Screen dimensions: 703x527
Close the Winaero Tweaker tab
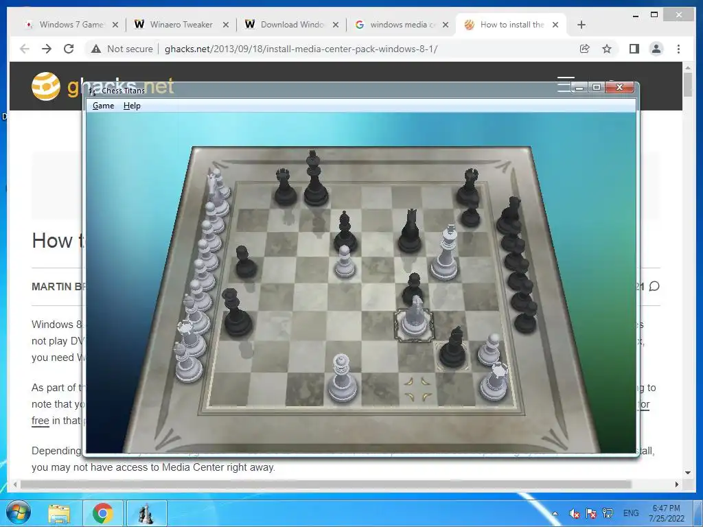(x=225, y=25)
